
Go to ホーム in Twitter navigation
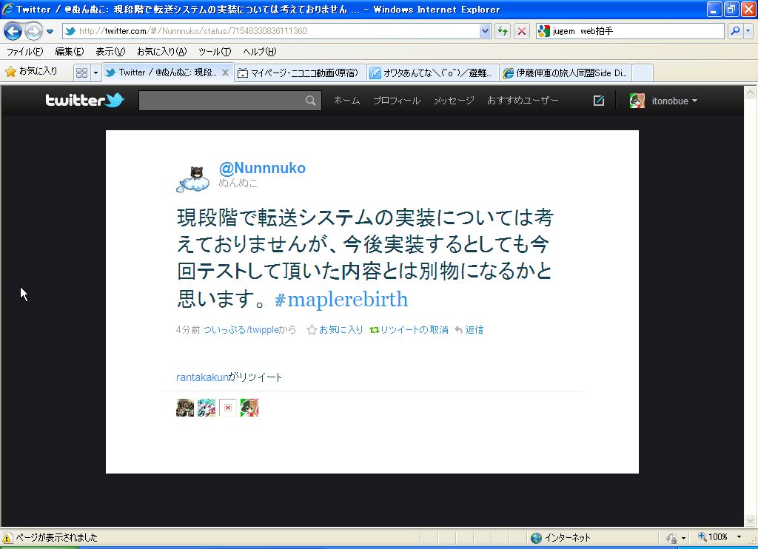(x=346, y=101)
